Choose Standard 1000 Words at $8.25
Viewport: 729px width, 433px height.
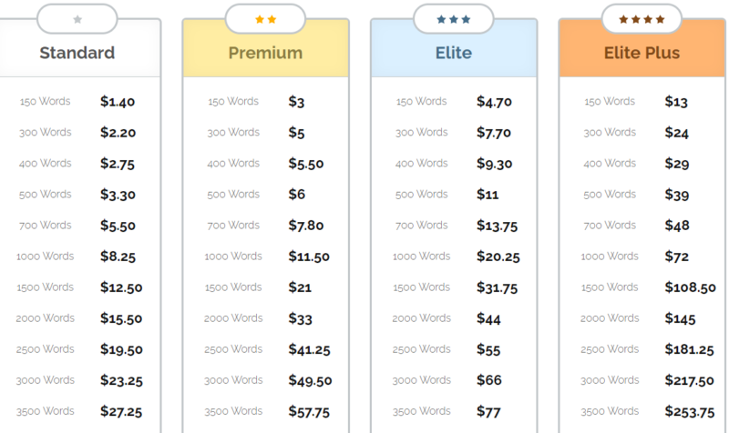[x=118, y=257]
